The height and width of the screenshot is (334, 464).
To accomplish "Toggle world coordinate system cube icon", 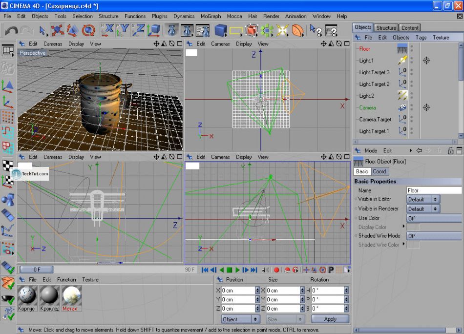I will [153, 30].
